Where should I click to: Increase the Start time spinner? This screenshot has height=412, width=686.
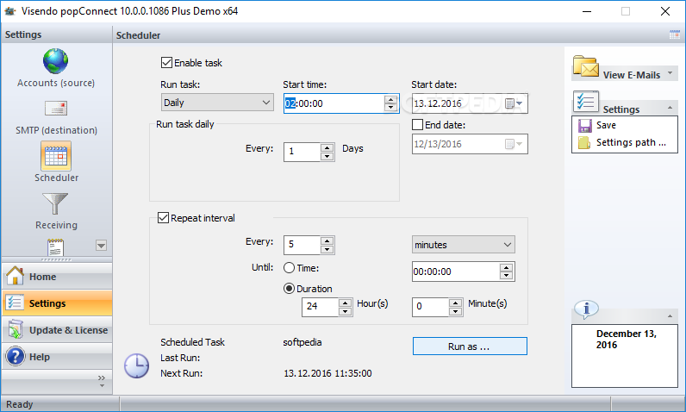[x=390, y=99]
